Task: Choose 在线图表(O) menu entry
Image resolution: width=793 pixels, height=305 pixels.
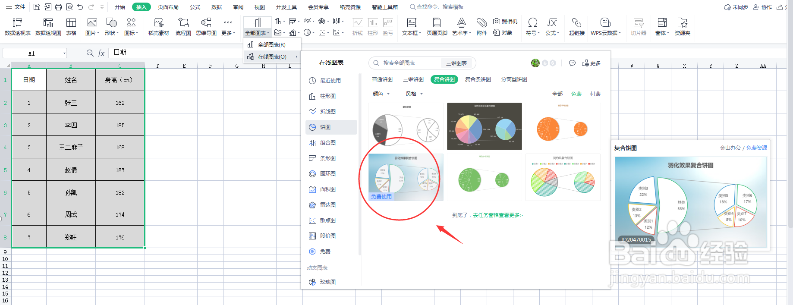Action: [272, 57]
